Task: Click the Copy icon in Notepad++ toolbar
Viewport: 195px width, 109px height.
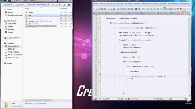Action: (121, 9)
